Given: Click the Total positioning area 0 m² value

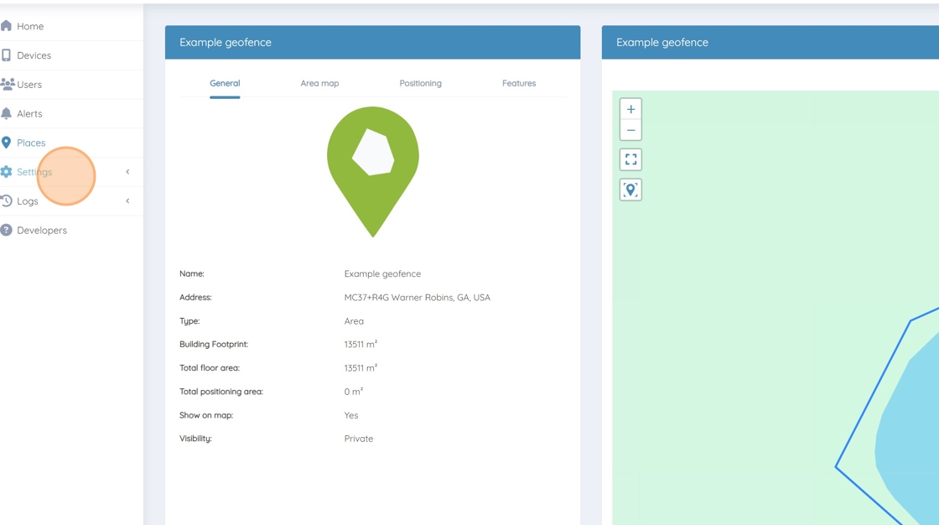Looking at the screenshot, I should (353, 392).
